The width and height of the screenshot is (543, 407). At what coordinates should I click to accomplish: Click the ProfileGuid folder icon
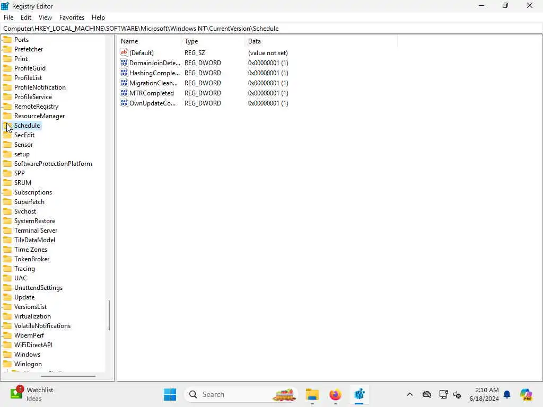tap(7, 68)
